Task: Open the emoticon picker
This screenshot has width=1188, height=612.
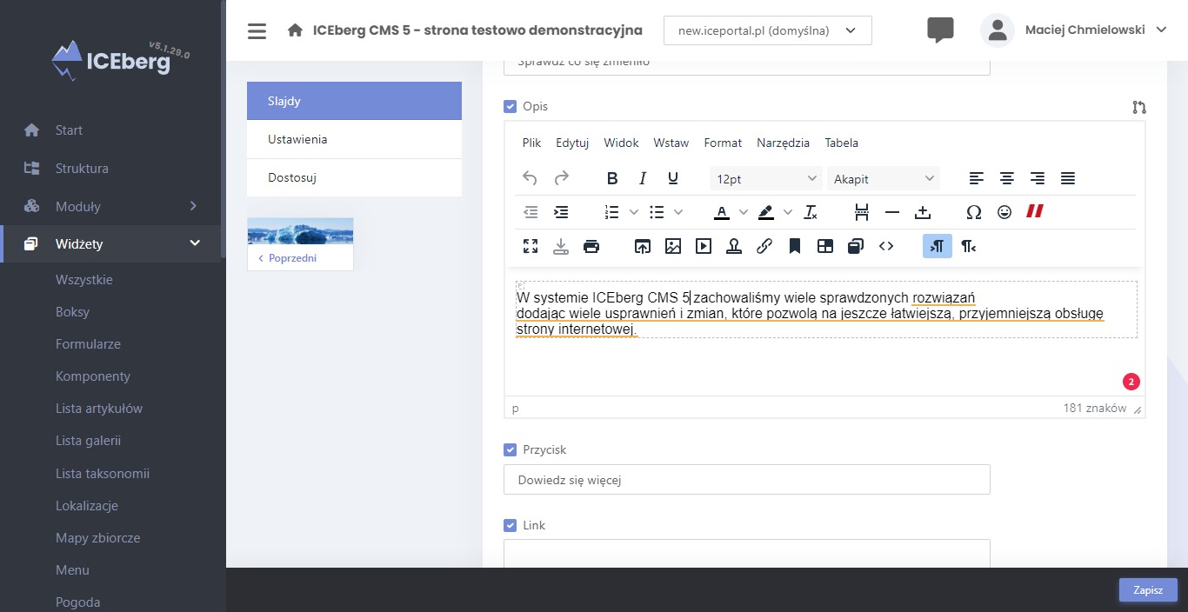Action: tap(1004, 212)
